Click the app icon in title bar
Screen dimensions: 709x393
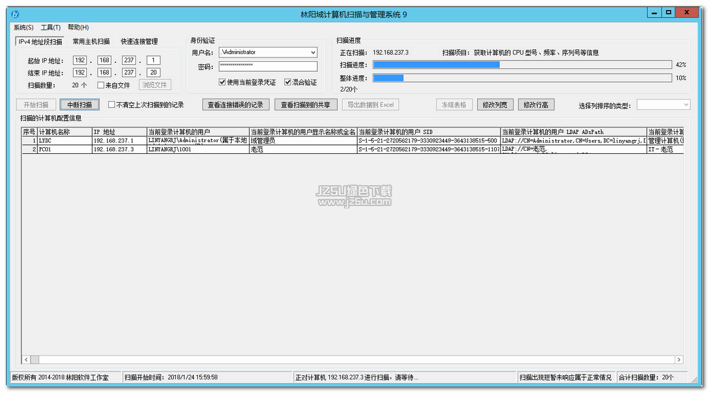pos(15,14)
